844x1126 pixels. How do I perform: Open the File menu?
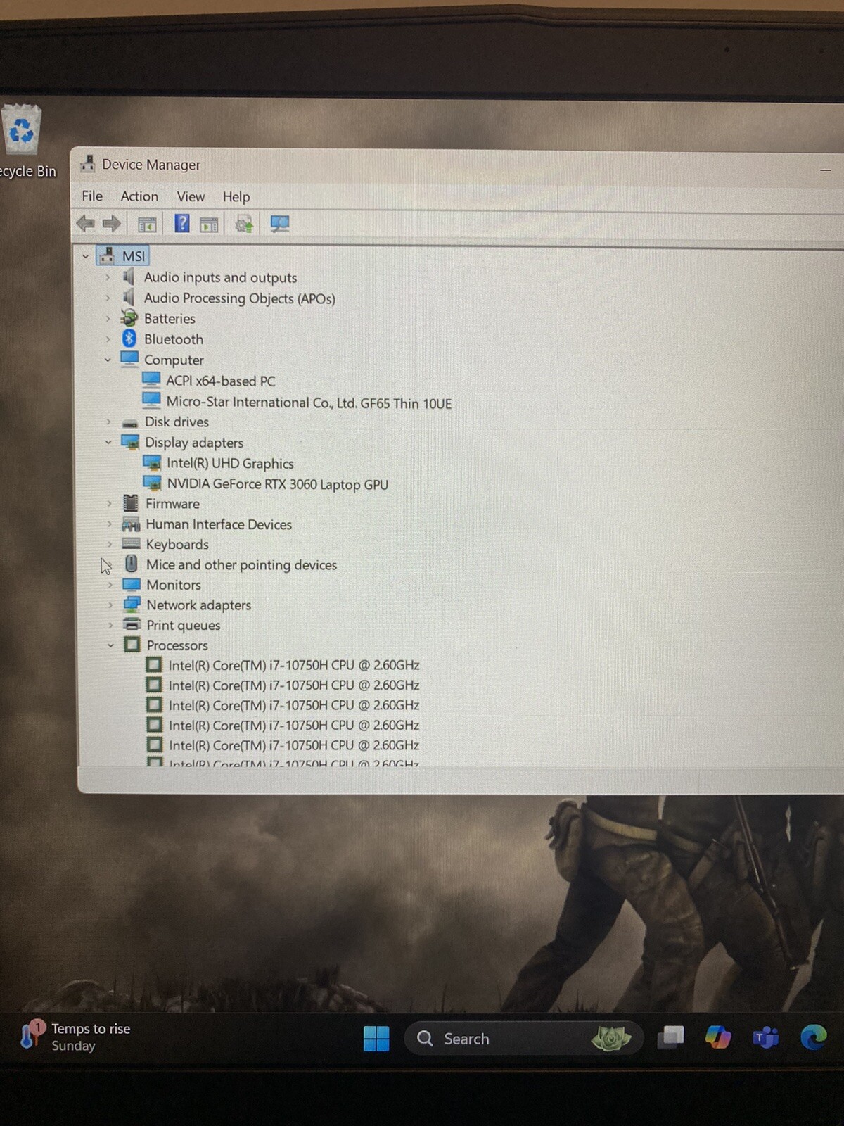pos(92,196)
